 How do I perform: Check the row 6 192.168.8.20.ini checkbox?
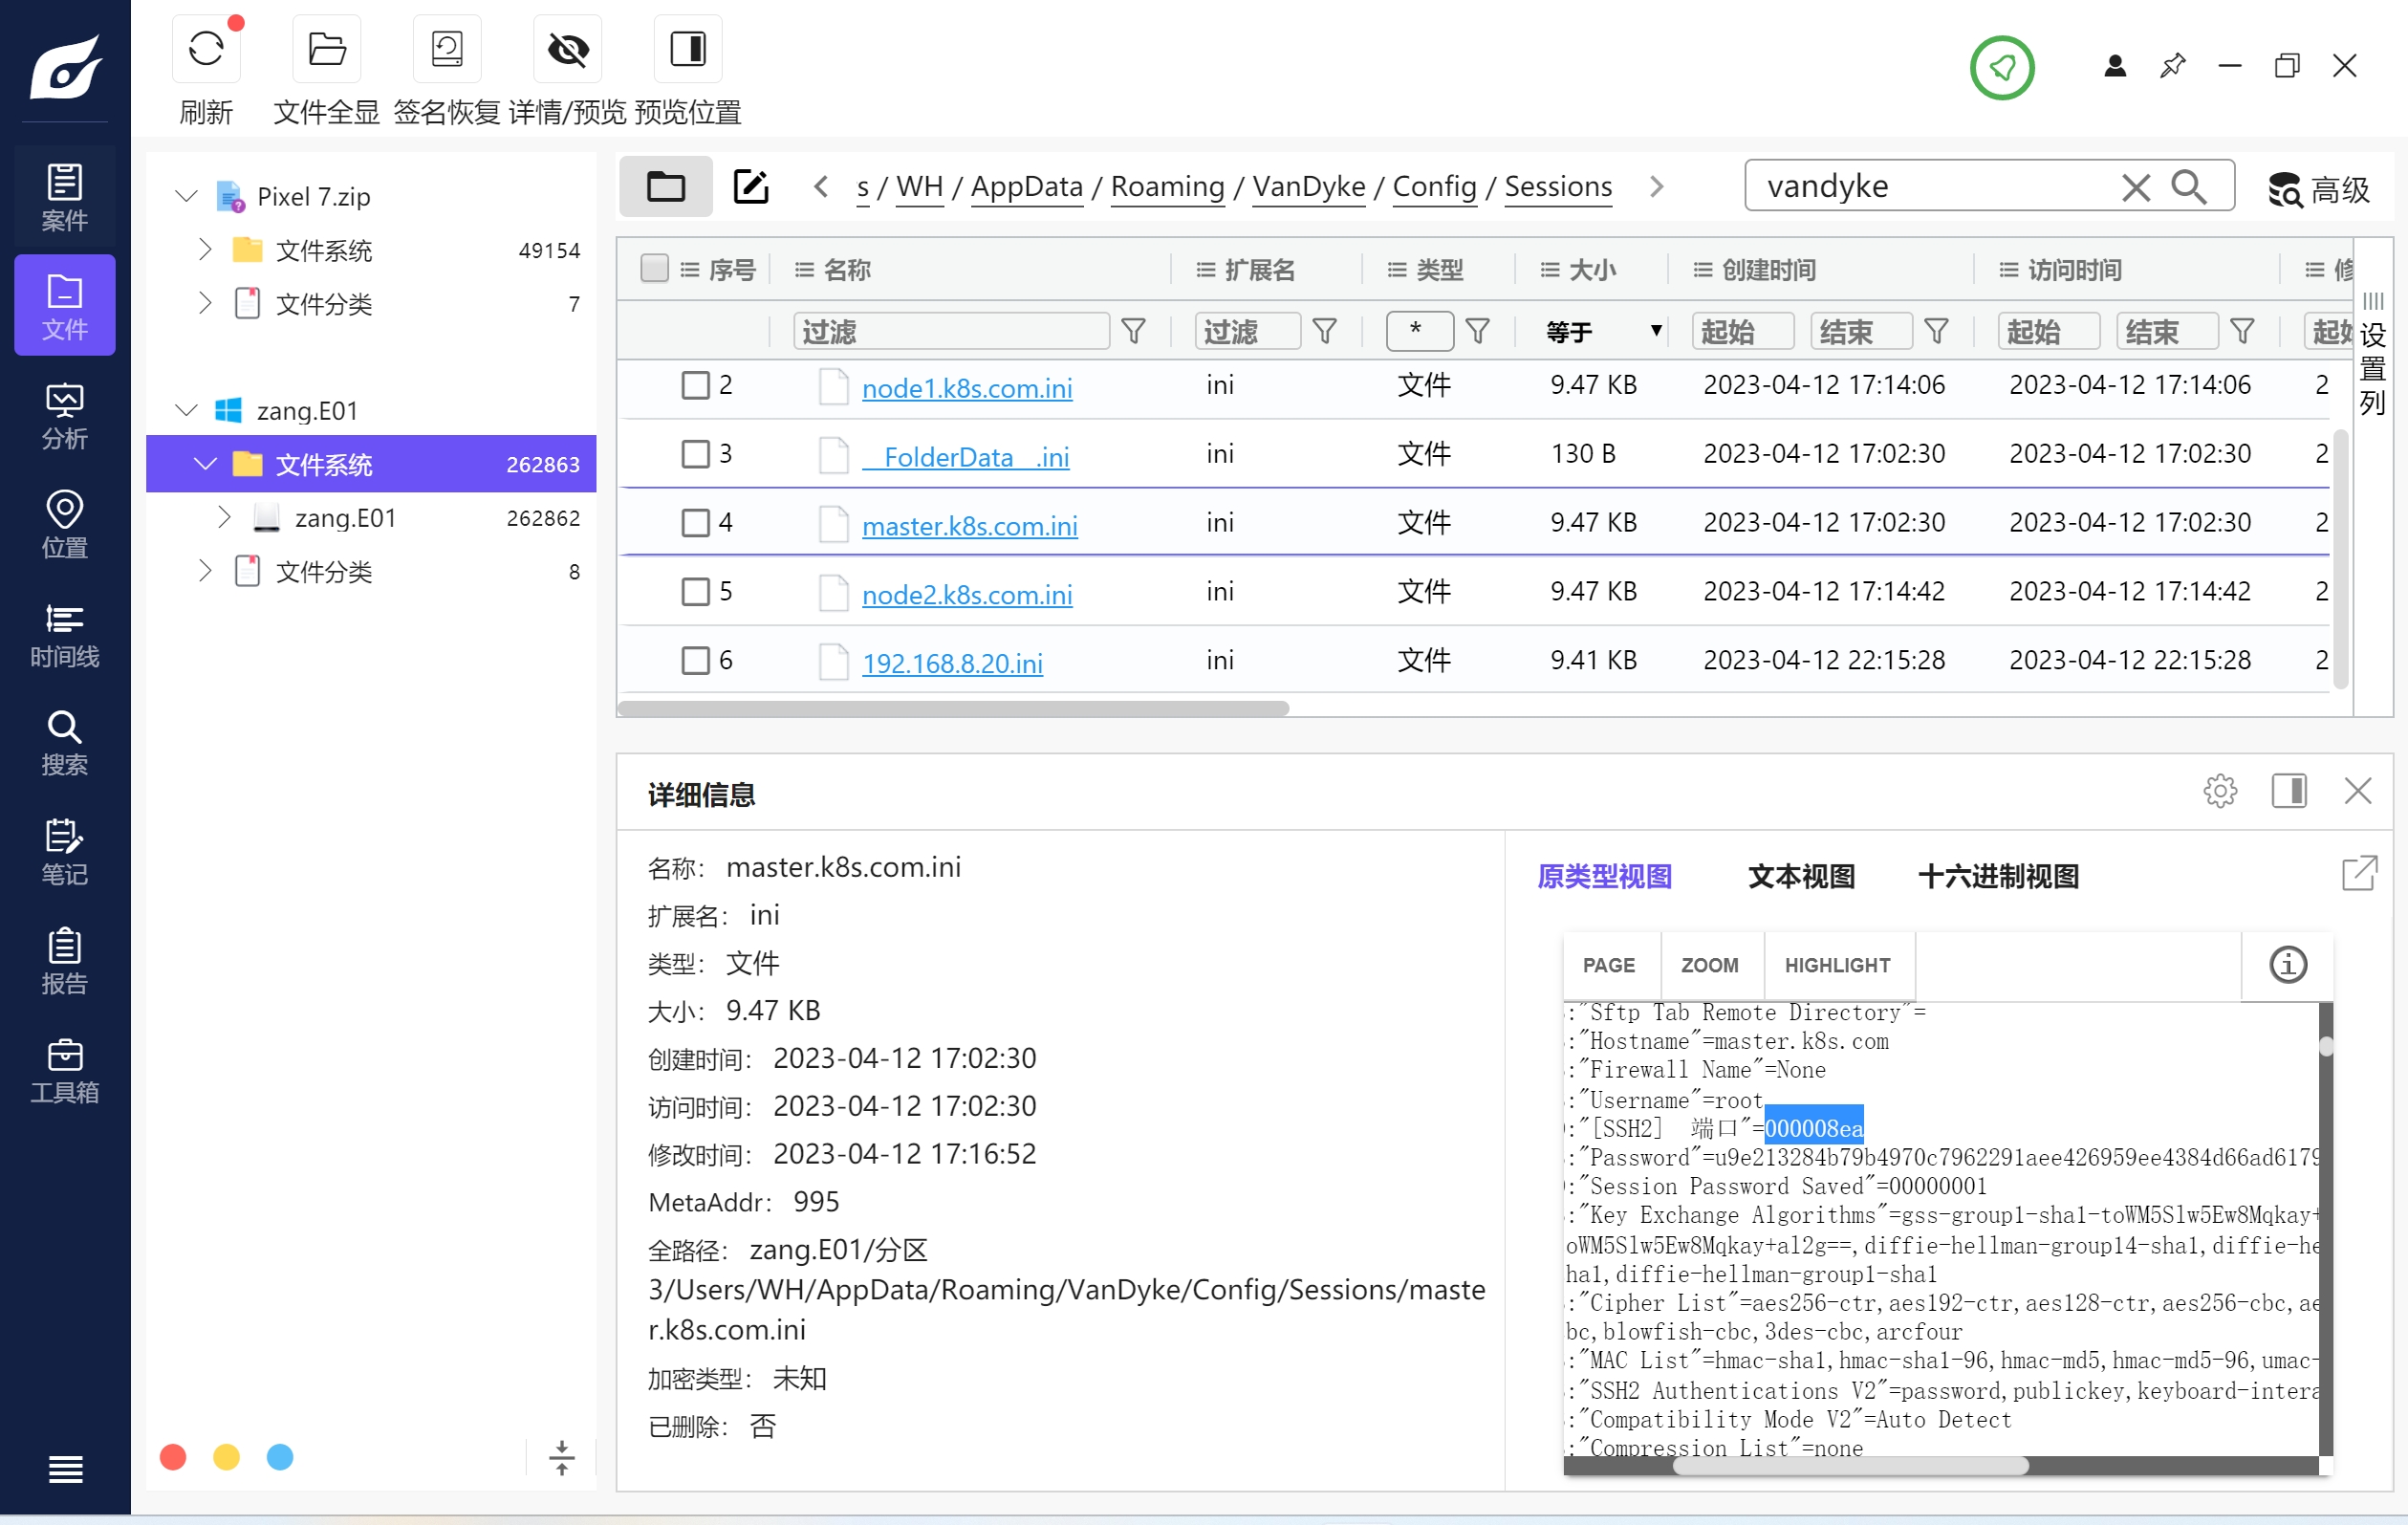[x=695, y=660]
